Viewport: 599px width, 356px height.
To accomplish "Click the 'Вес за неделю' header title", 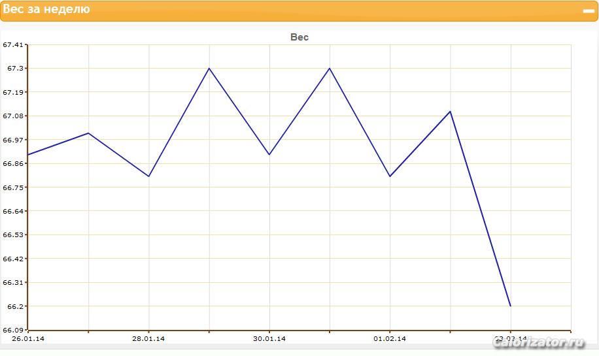I will tap(46, 8).
